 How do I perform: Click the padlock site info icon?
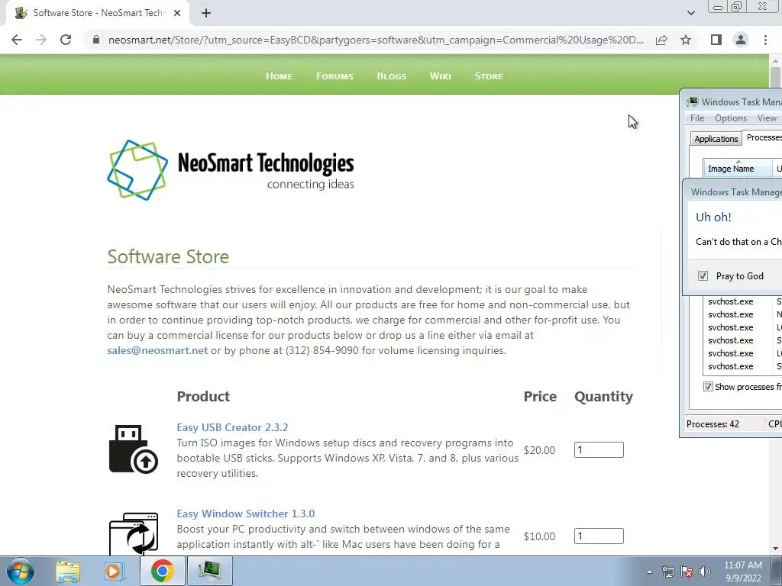[96, 40]
